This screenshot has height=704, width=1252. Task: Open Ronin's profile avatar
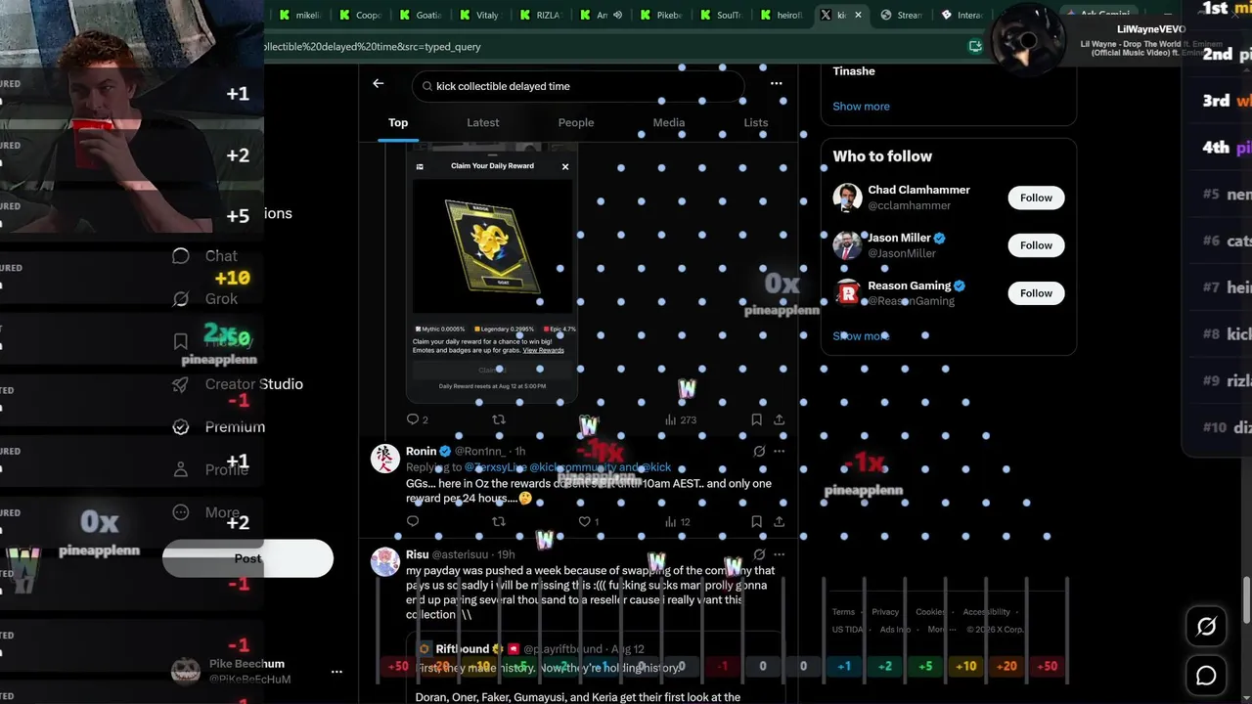[x=385, y=459]
